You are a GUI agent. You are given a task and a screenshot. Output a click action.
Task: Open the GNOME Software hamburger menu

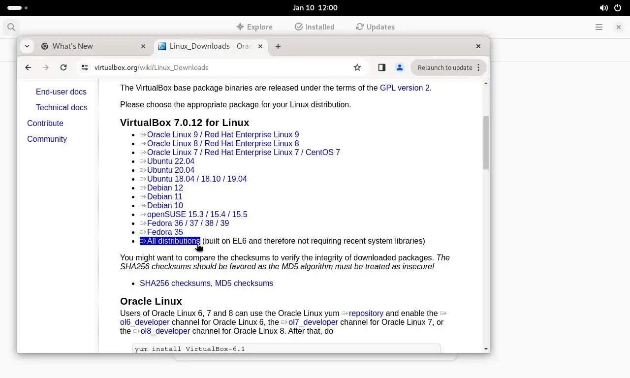click(599, 27)
